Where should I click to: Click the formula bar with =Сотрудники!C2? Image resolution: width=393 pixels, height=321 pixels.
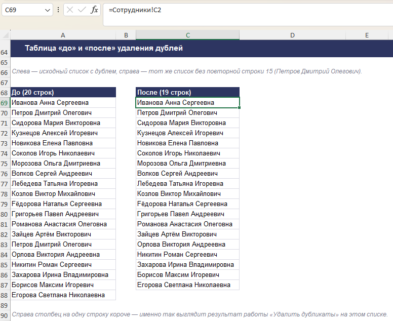point(248,15)
